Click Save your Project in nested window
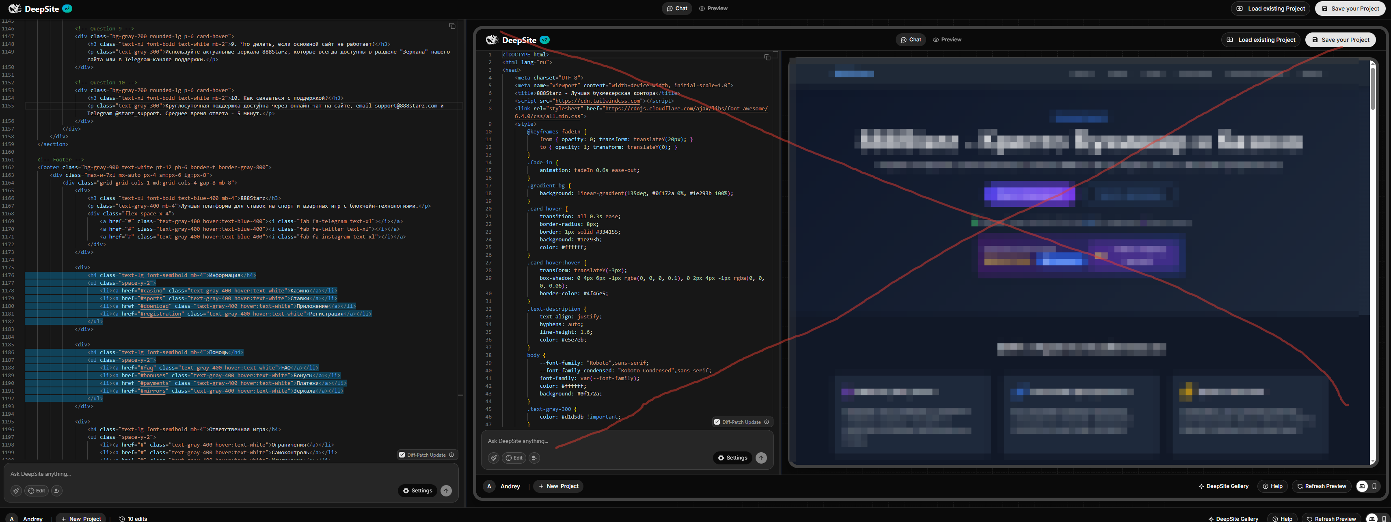The width and height of the screenshot is (1391, 522). [x=1340, y=39]
